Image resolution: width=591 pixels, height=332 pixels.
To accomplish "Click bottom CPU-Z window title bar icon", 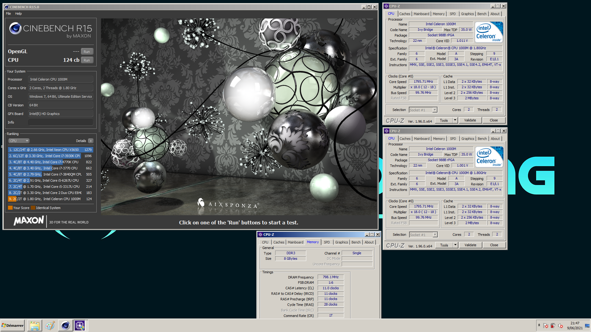I will pyautogui.click(x=260, y=235).
